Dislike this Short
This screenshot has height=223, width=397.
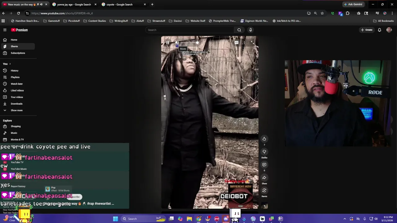264,152
